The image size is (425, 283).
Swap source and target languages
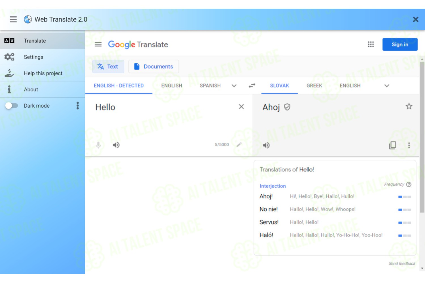click(x=252, y=85)
